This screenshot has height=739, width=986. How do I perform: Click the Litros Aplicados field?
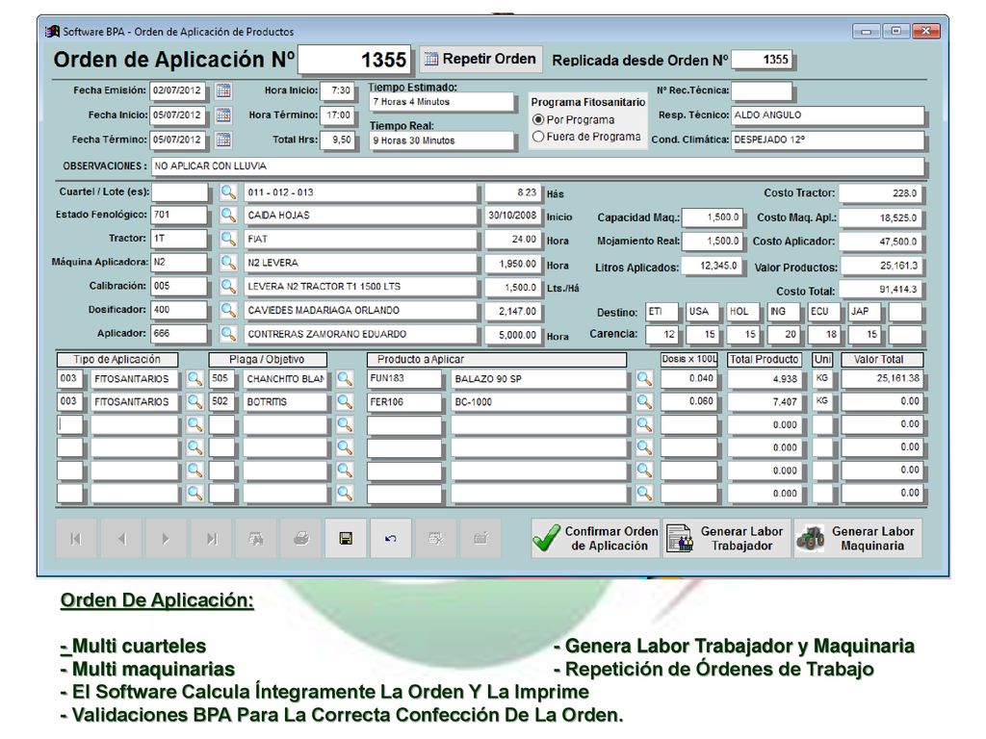(712, 266)
